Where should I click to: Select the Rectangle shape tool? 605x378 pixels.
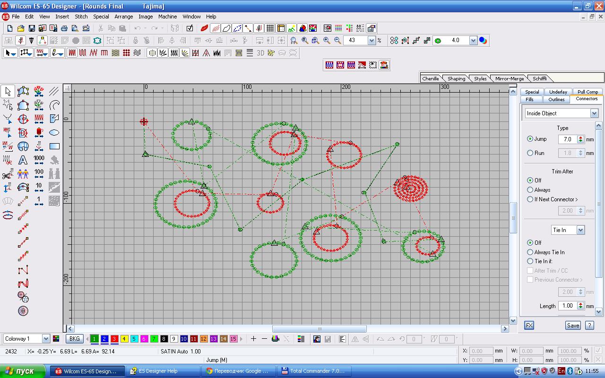pos(54,146)
